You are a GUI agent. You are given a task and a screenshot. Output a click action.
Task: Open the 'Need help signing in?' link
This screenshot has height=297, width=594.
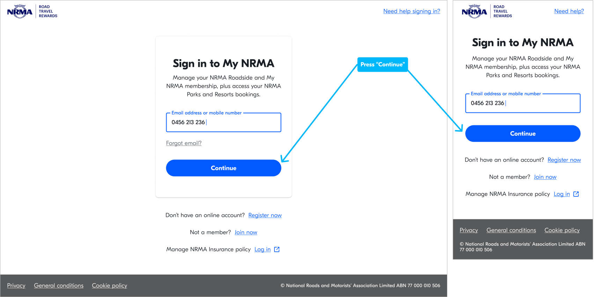coord(412,11)
